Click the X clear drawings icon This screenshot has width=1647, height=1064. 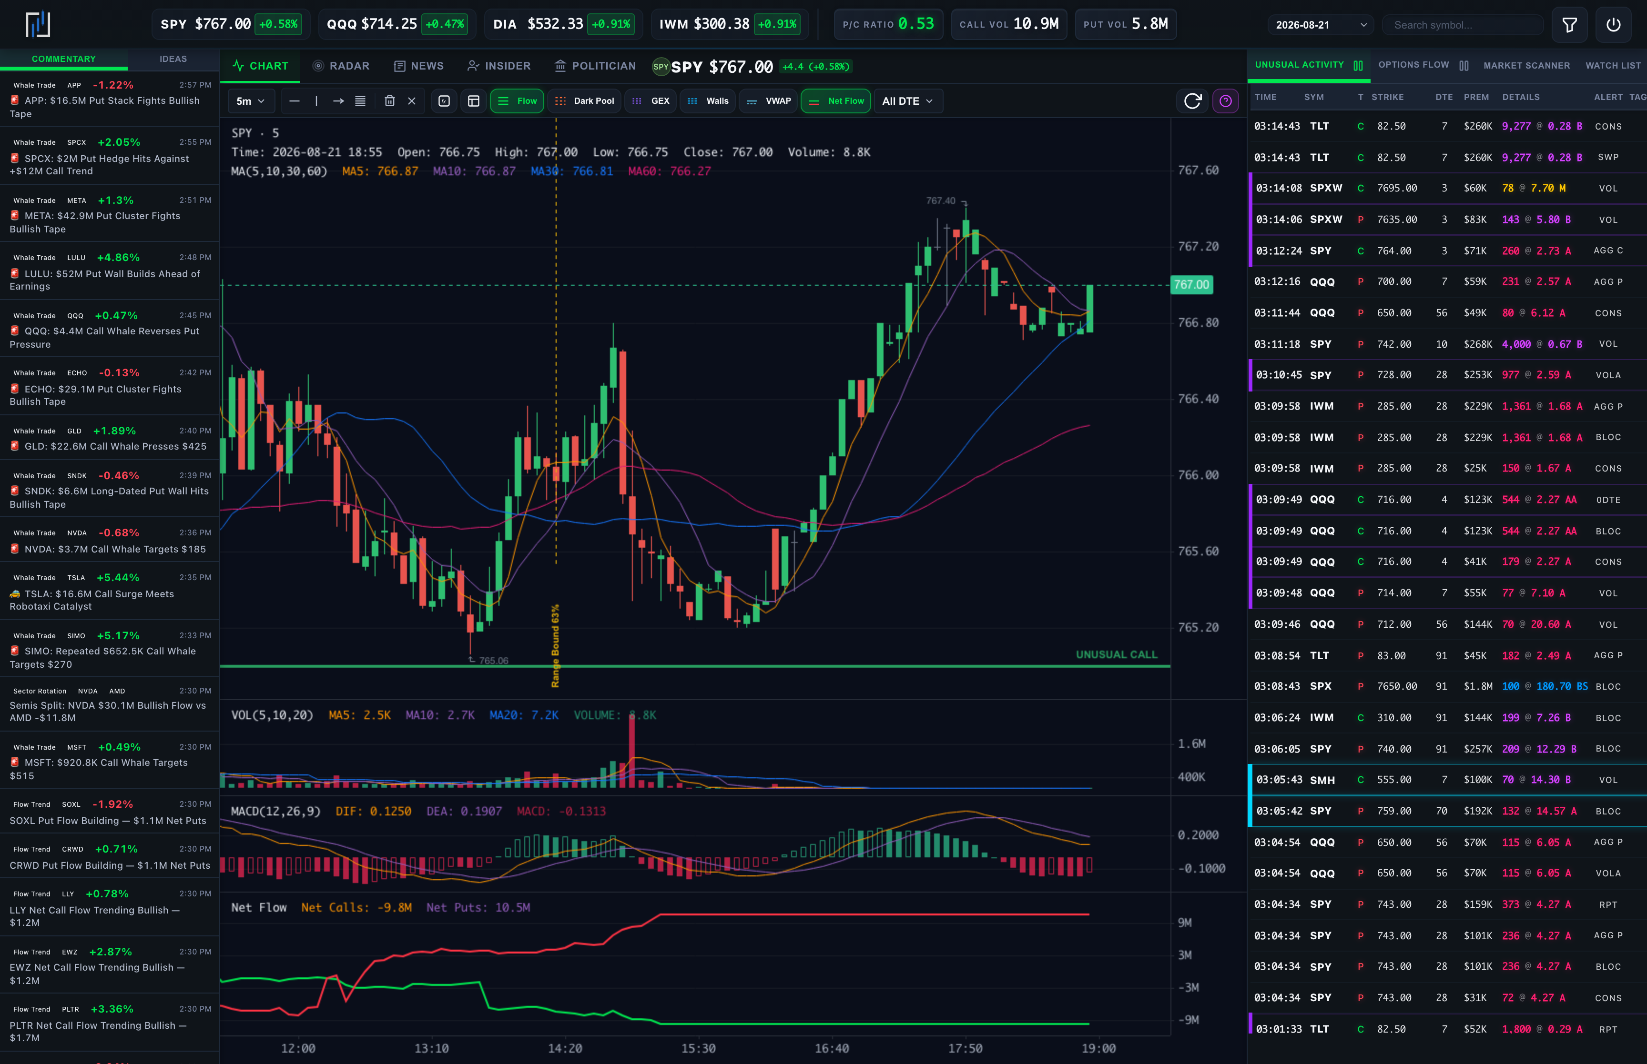tap(412, 101)
